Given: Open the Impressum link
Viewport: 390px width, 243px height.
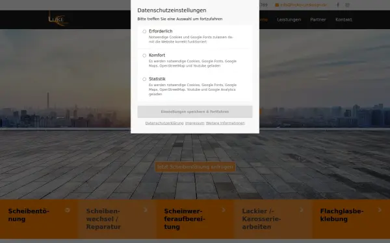Looking at the screenshot, I should point(195,123).
